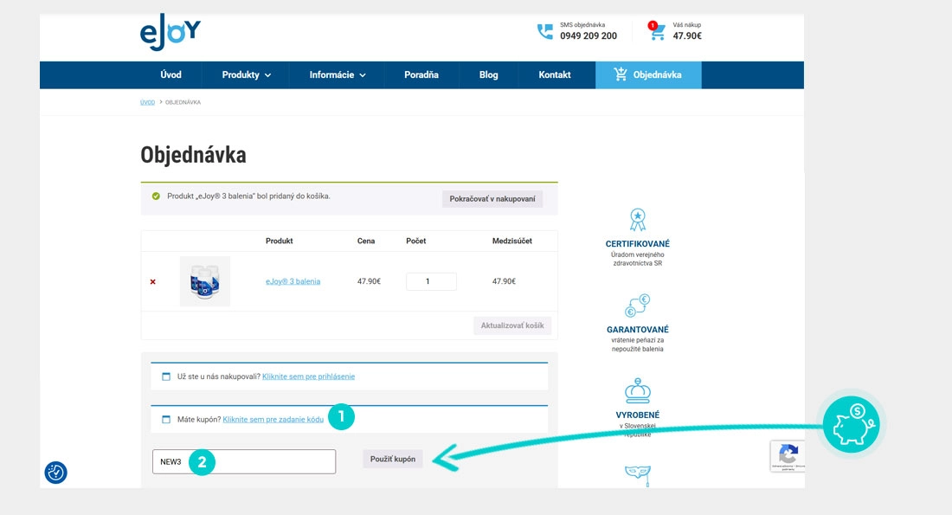Screen dimensions: 952x515
Task: Click the CERTIFIKOVANÉ label text
Action: click(638, 243)
